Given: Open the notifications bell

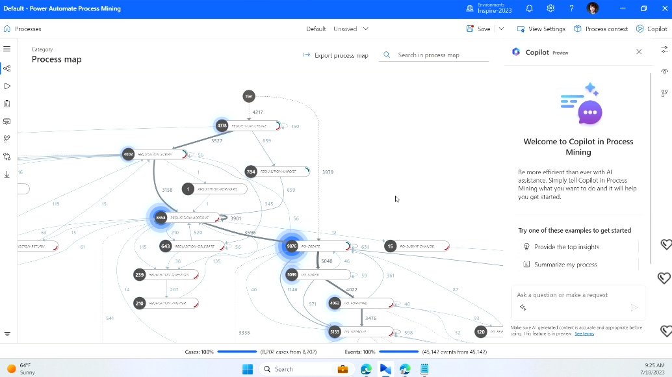Looking at the screenshot, I should [x=529, y=8].
